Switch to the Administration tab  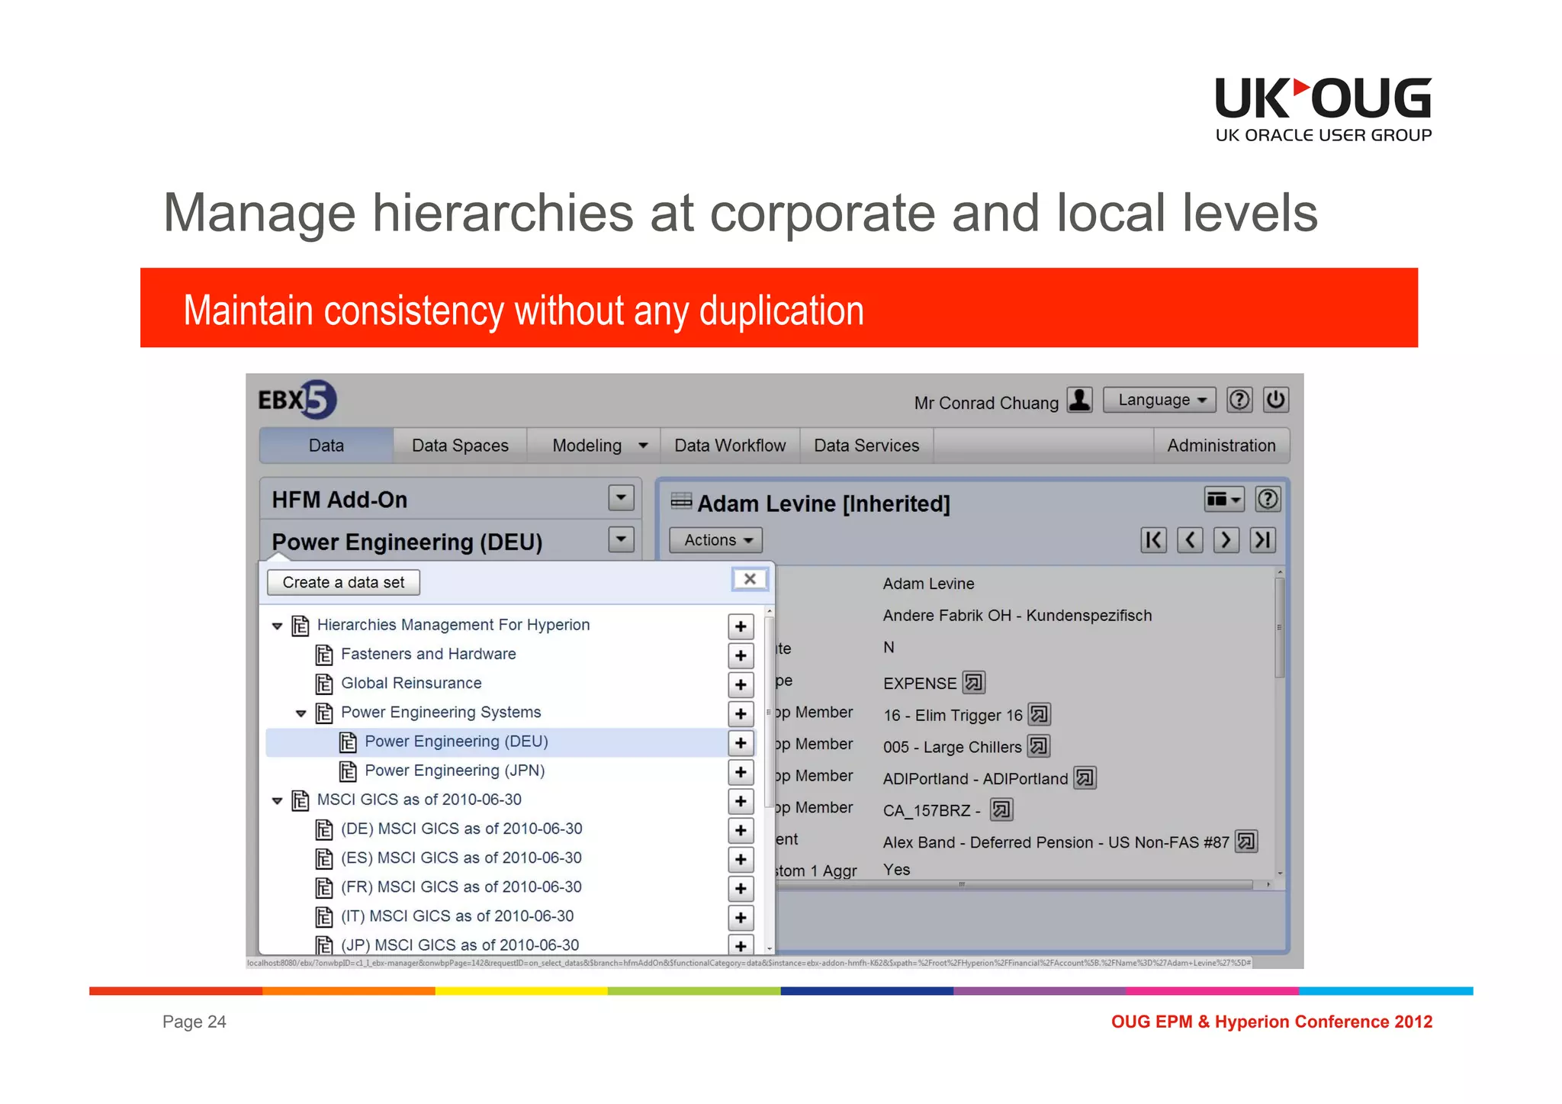point(1221,446)
